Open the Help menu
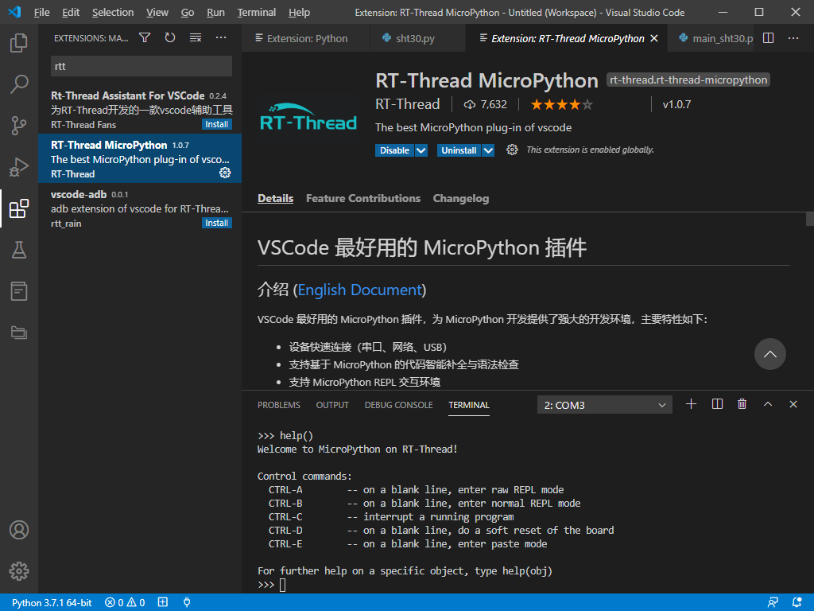The height and width of the screenshot is (611, 814). [299, 12]
